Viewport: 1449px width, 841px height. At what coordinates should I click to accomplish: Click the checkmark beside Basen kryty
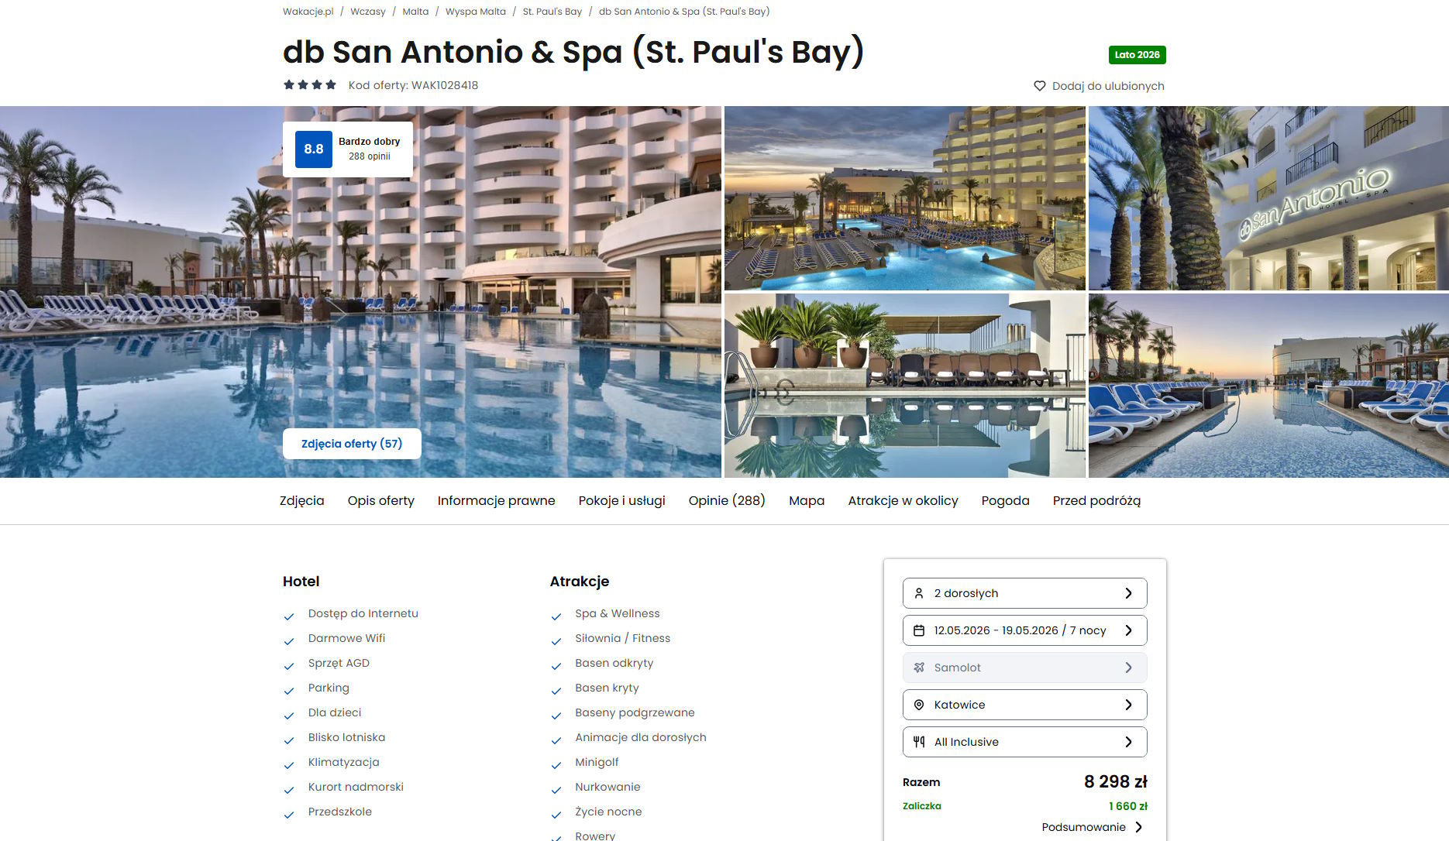coord(556,691)
